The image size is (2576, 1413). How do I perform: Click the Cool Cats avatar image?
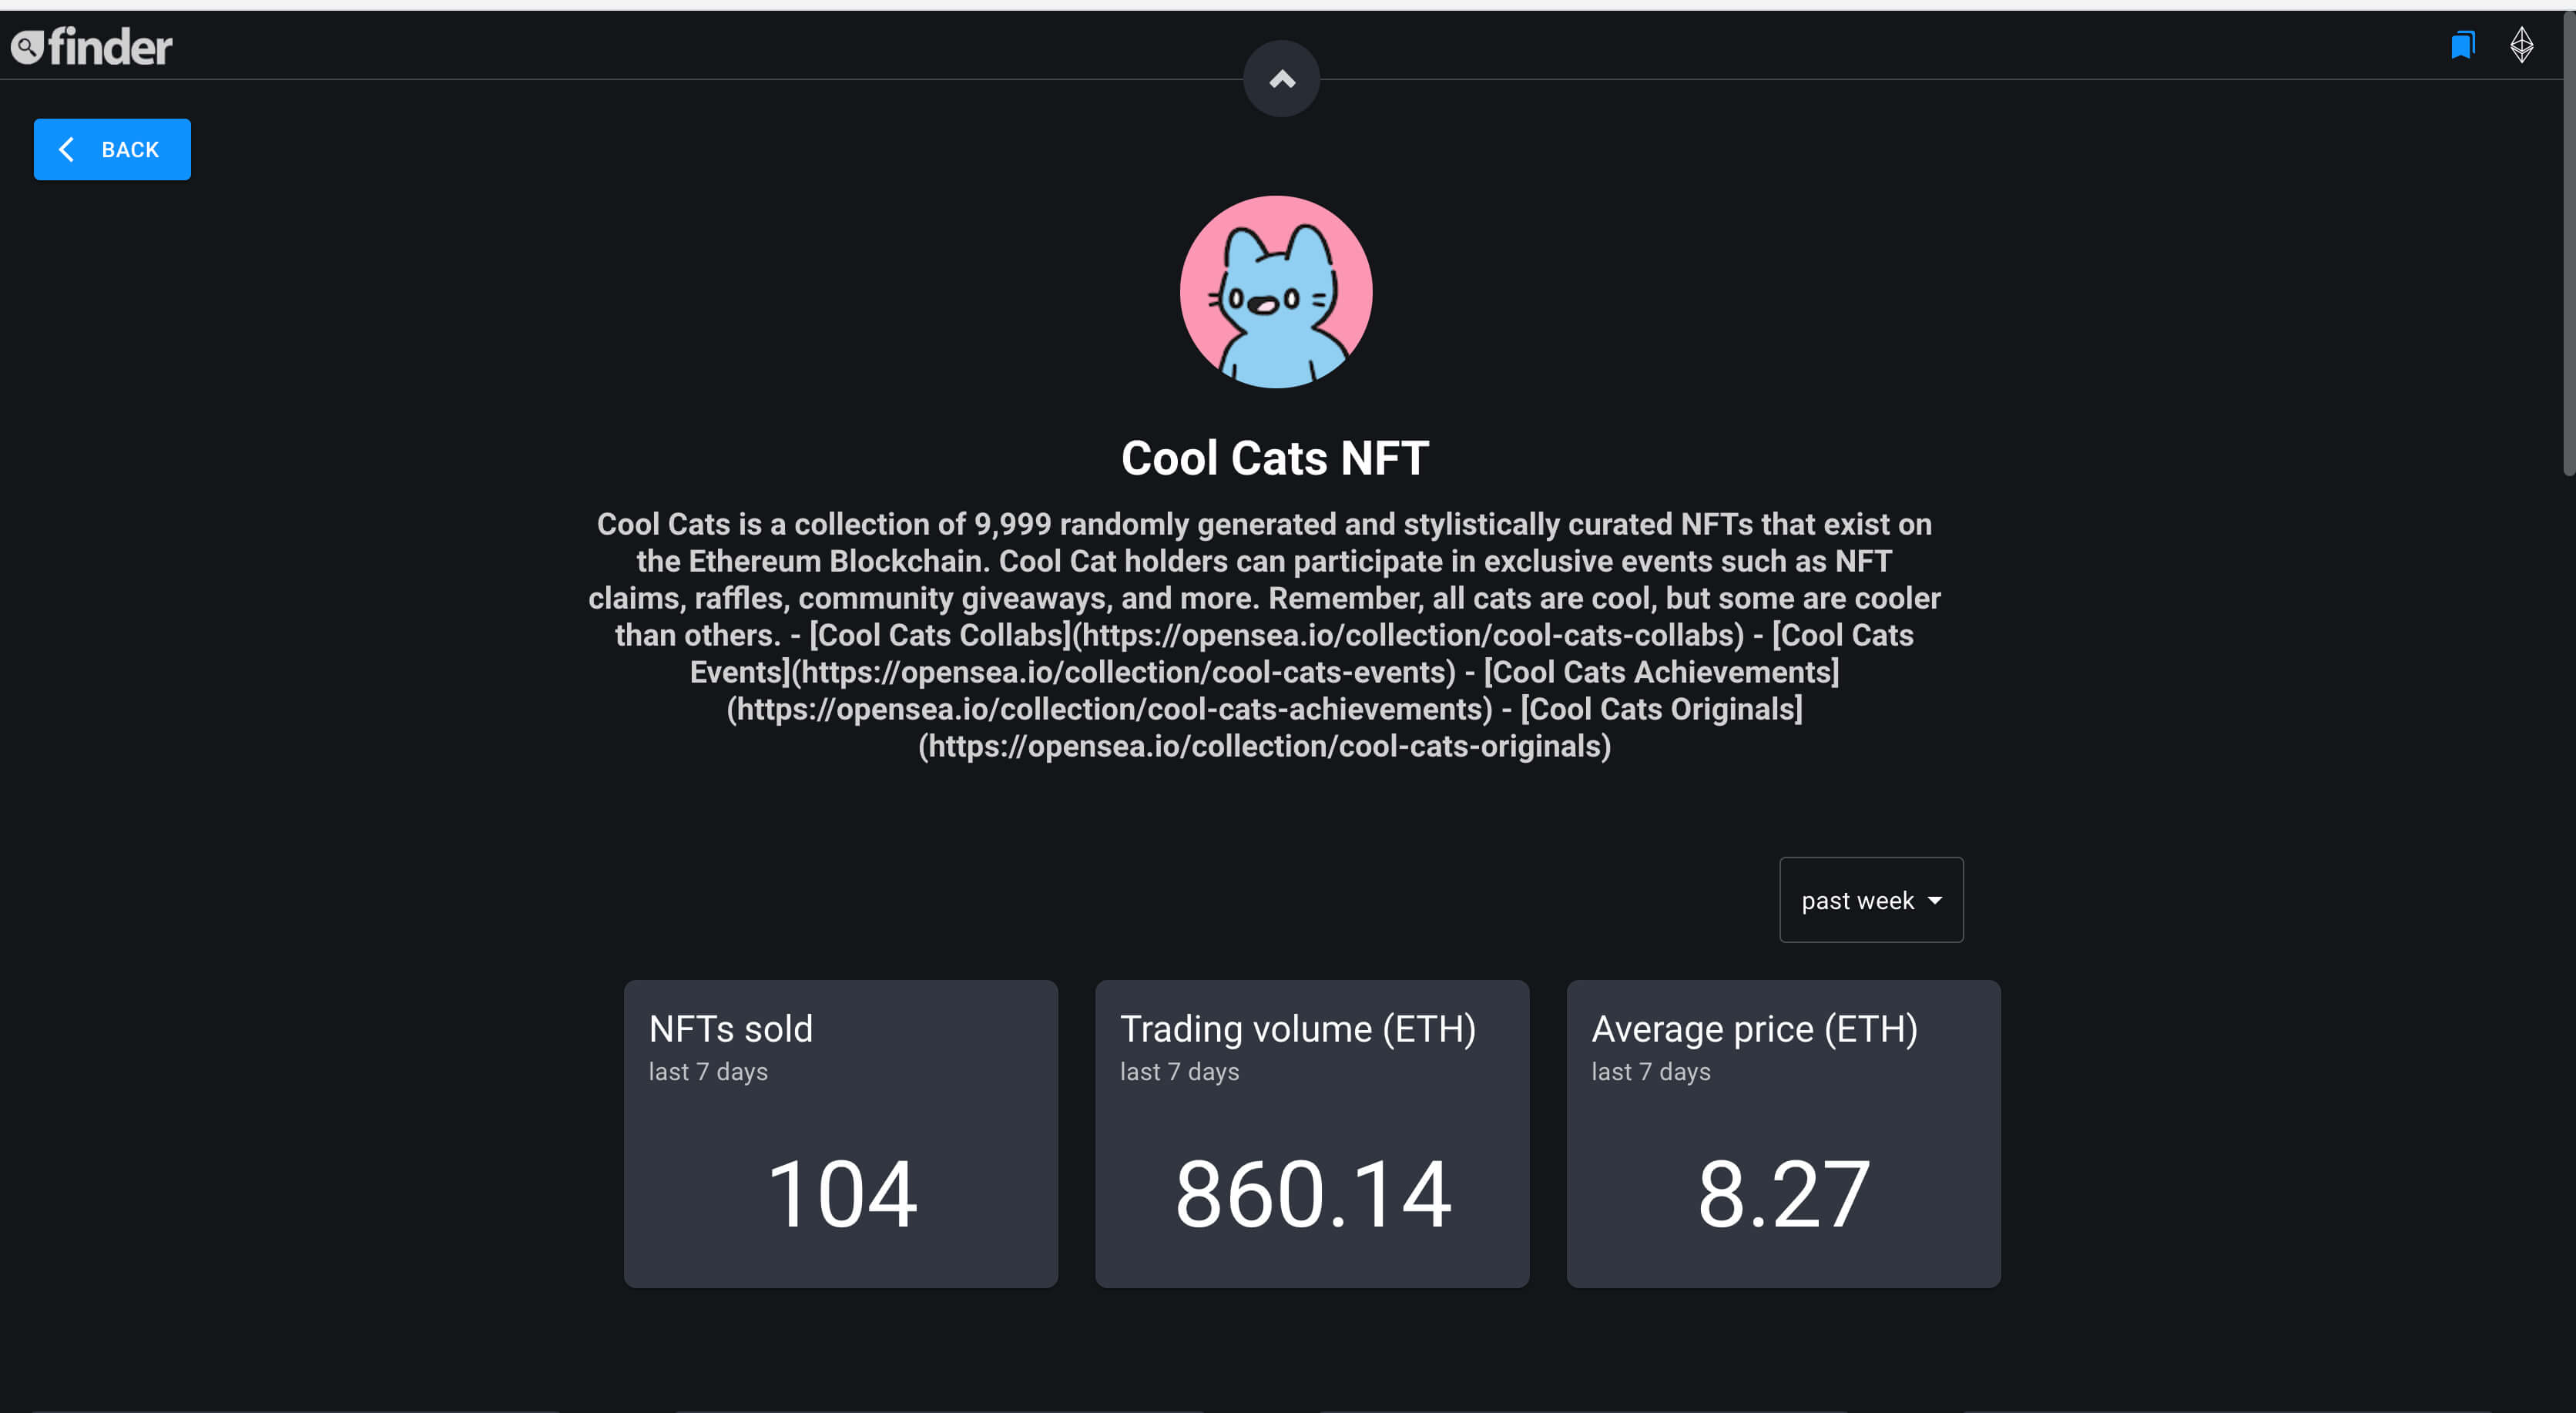point(1276,292)
